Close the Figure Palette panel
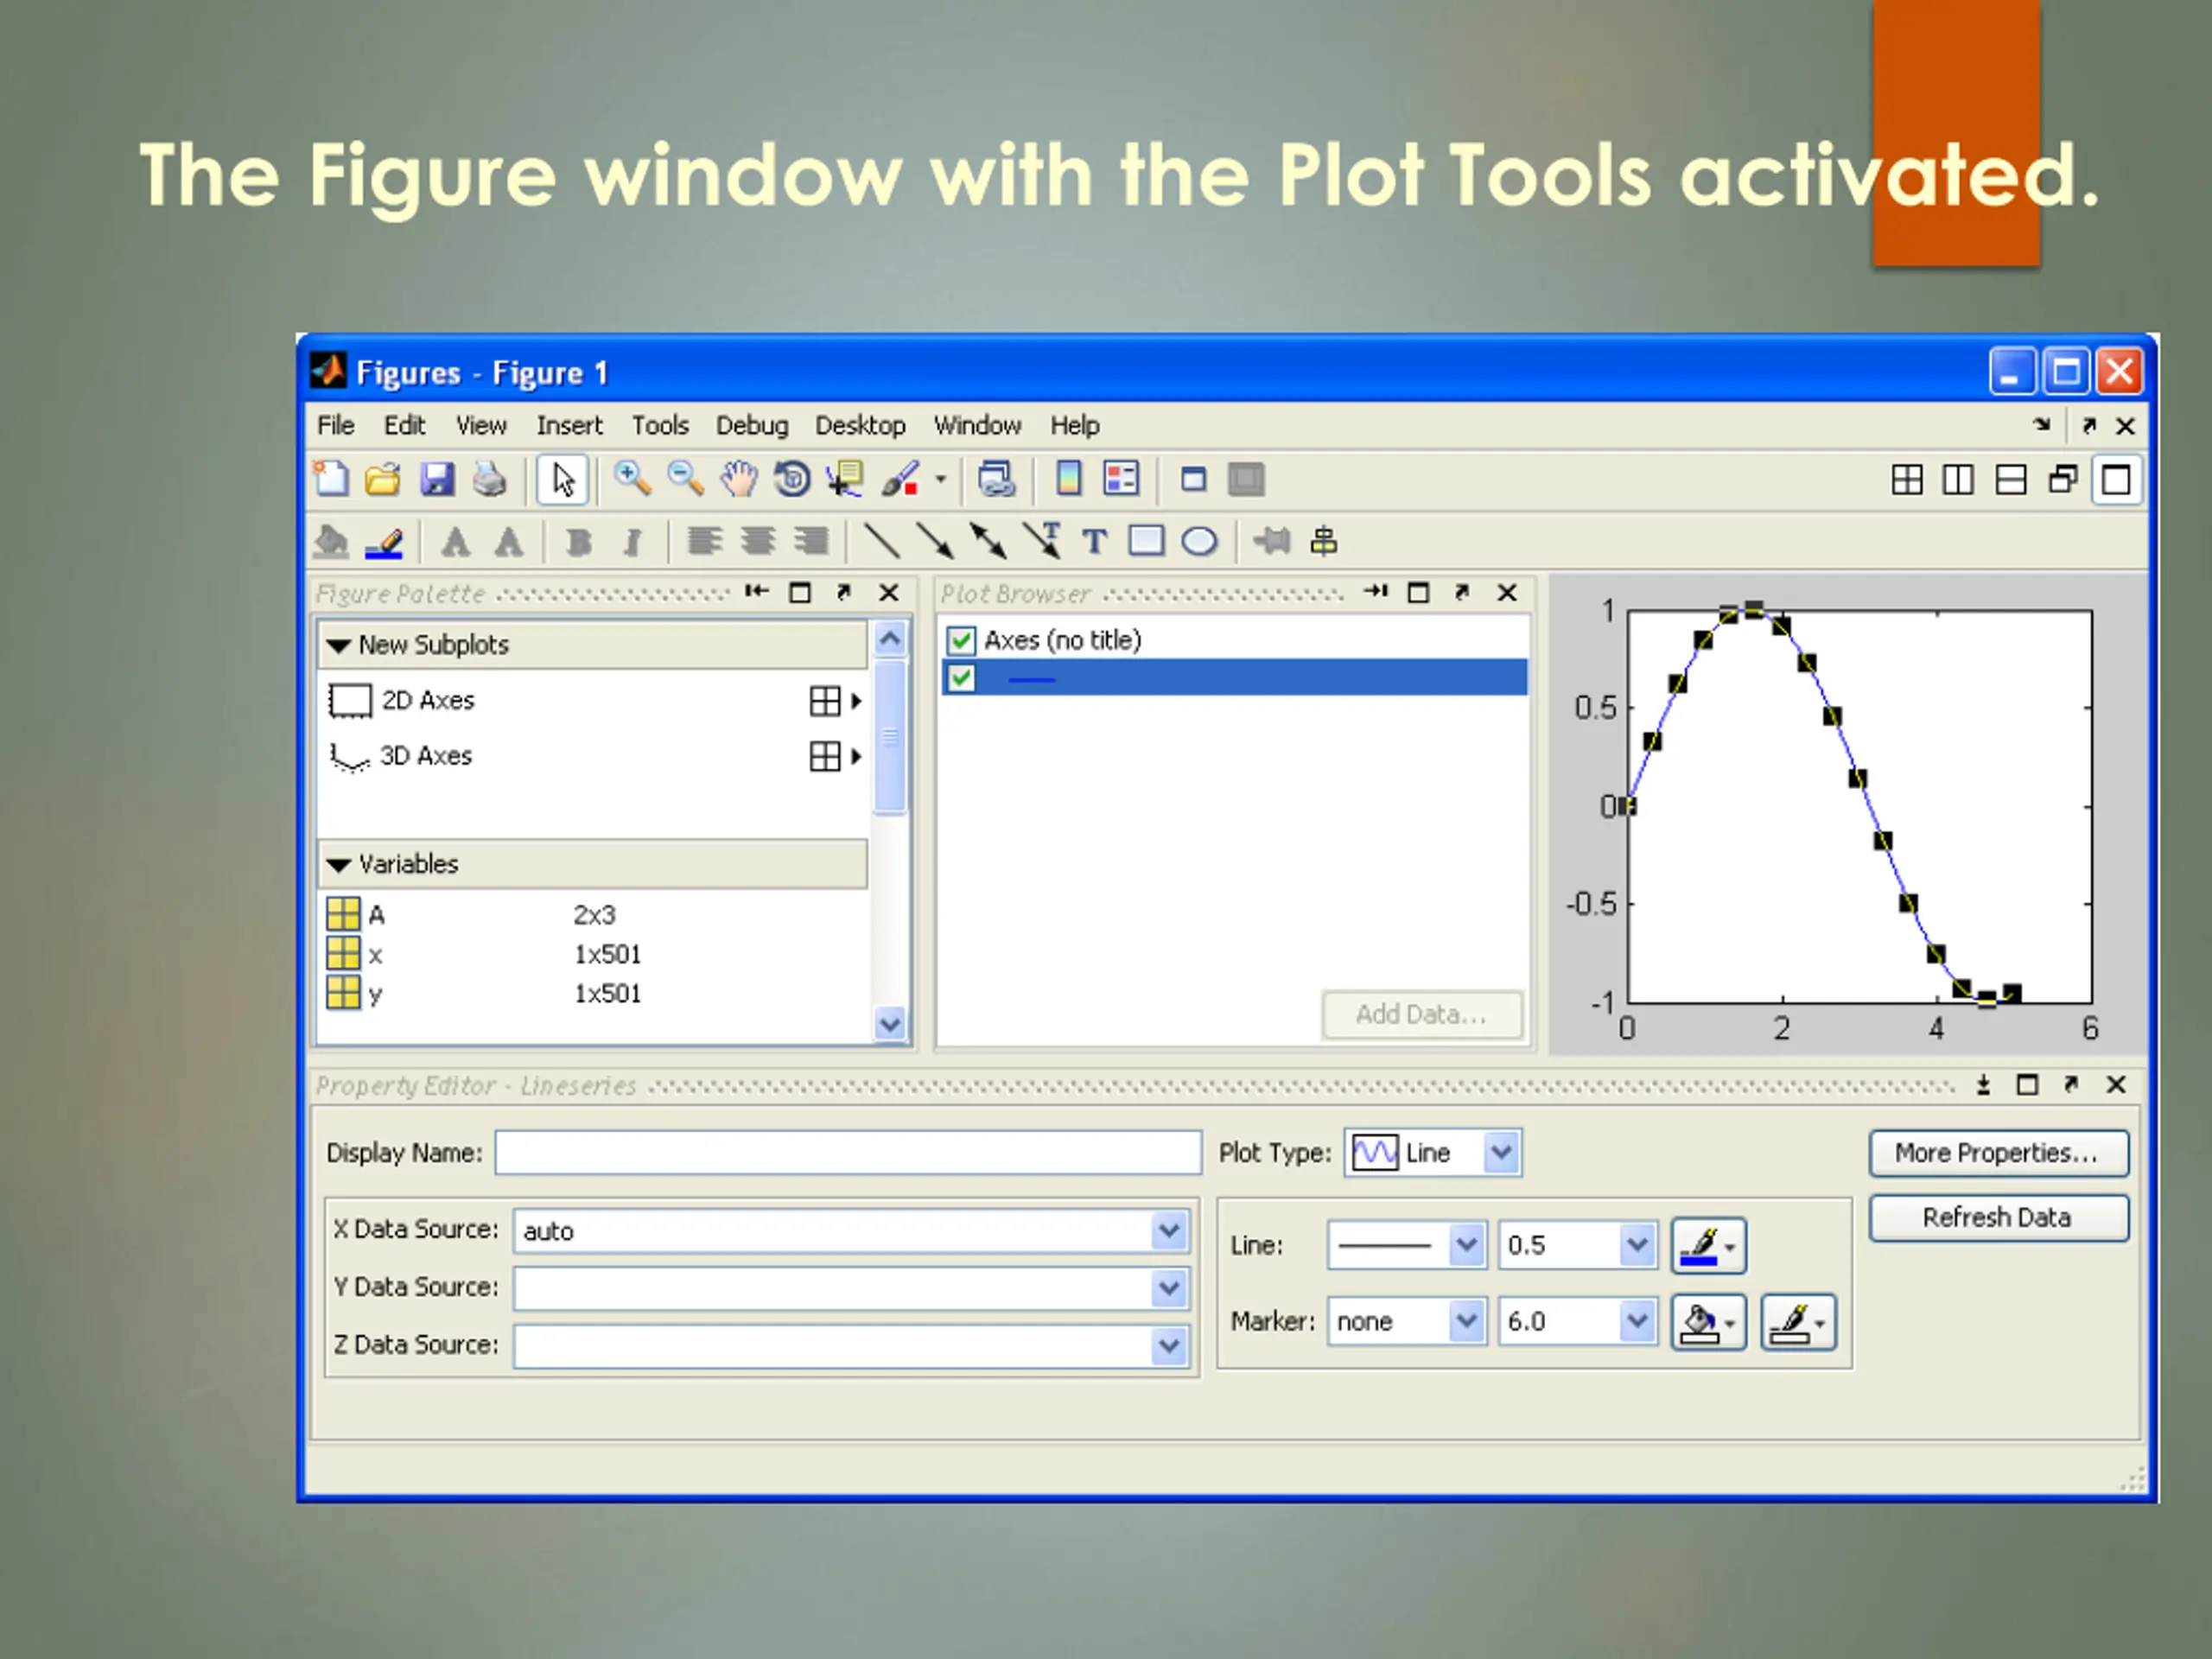 point(888,593)
